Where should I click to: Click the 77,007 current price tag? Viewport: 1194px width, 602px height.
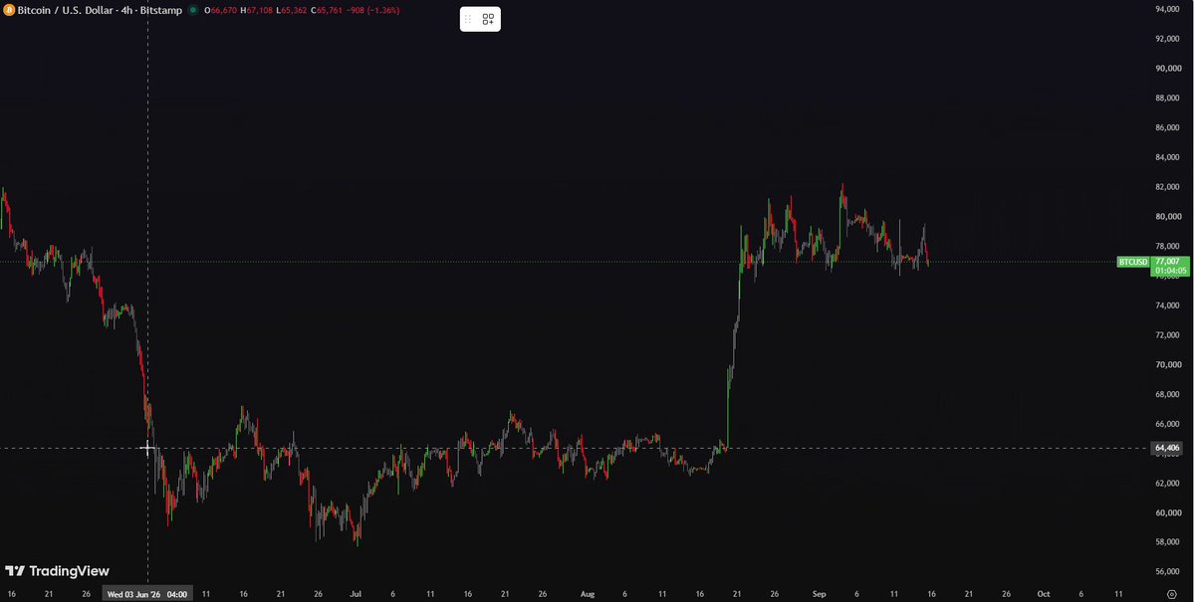point(1170,261)
